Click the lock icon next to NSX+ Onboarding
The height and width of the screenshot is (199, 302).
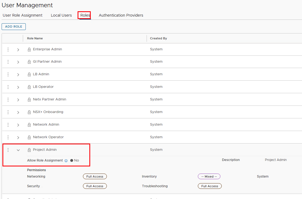(x=29, y=112)
